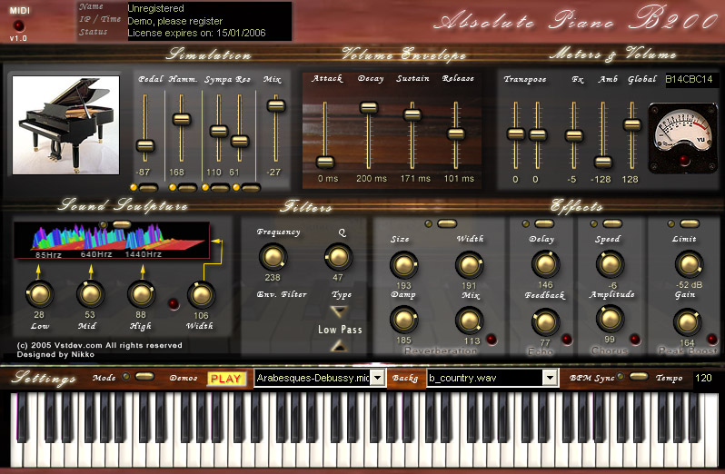Click the High EQ knob

[141, 294]
